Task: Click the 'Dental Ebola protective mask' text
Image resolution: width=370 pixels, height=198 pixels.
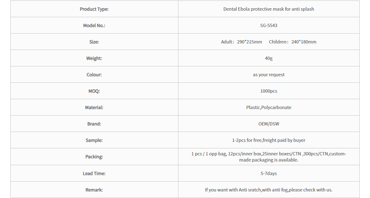Action: [x=268, y=9]
